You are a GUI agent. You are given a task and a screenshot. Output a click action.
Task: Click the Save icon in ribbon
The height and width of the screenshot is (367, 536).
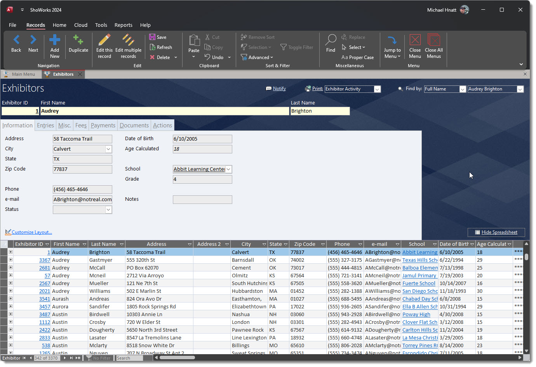[152, 37]
